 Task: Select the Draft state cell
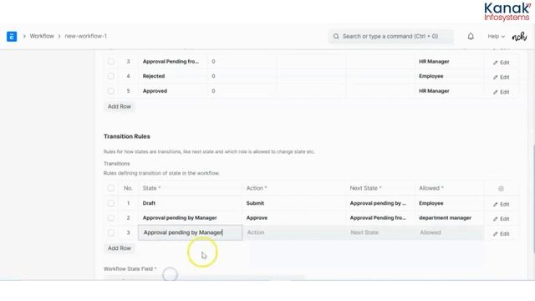pyautogui.click(x=191, y=203)
